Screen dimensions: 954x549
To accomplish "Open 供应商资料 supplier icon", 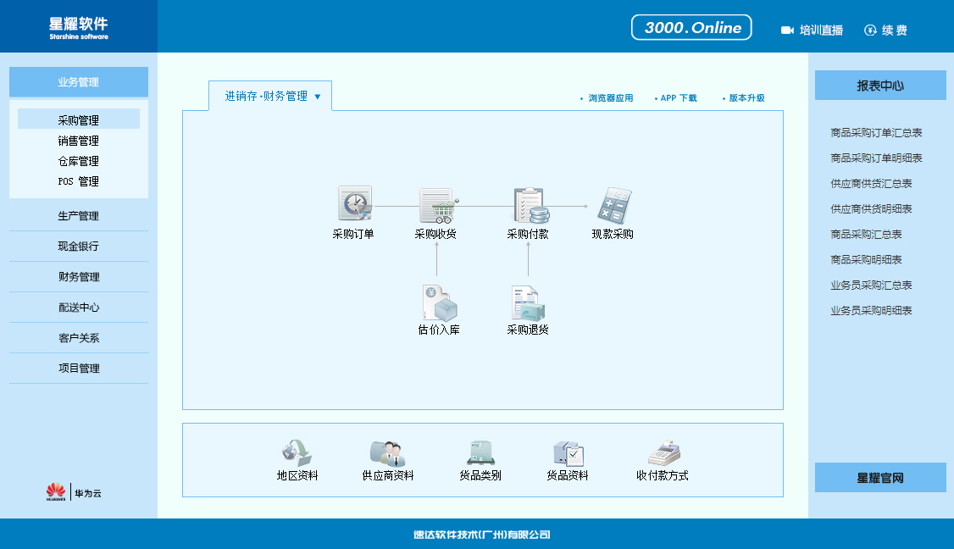I will 387,452.
